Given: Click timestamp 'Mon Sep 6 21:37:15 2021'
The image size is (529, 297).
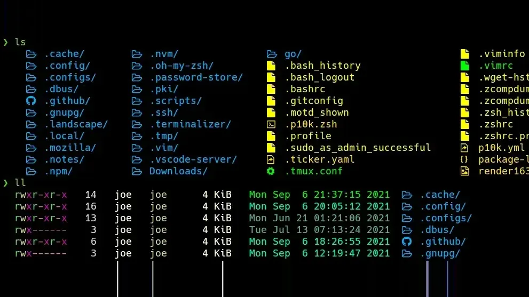Looking at the screenshot, I should point(320,195).
